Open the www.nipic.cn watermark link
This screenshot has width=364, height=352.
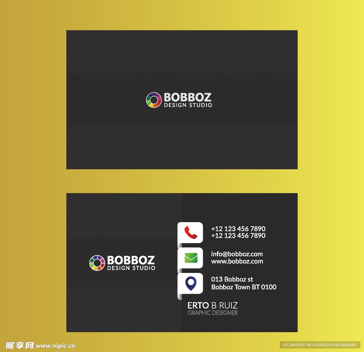[55, 346]
